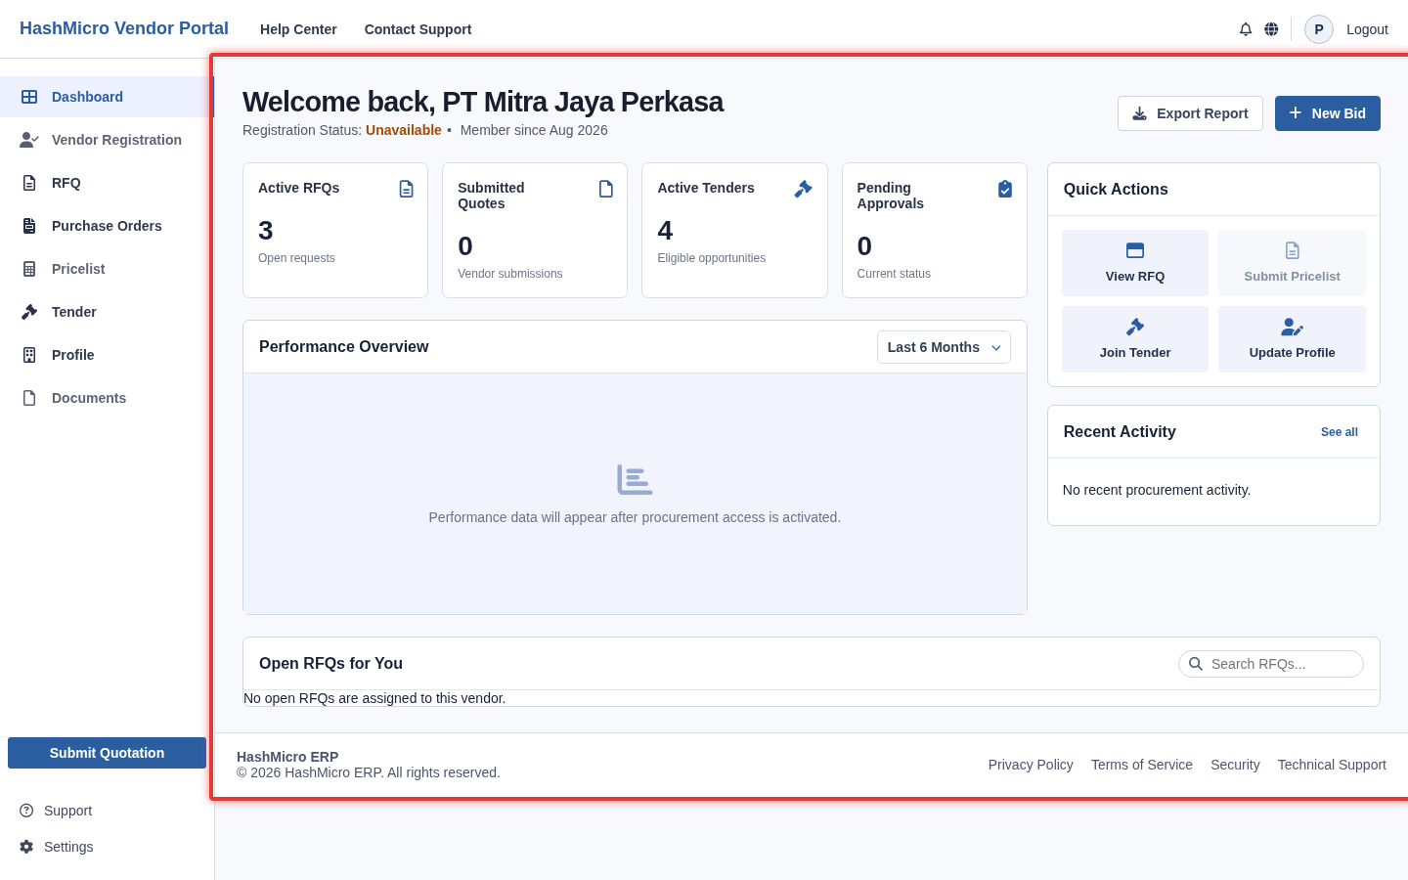This screenshot has height=880, width=1408.
Task: Click the Pending Approvals clipboard icon
Action: (x=1005, y=189)
